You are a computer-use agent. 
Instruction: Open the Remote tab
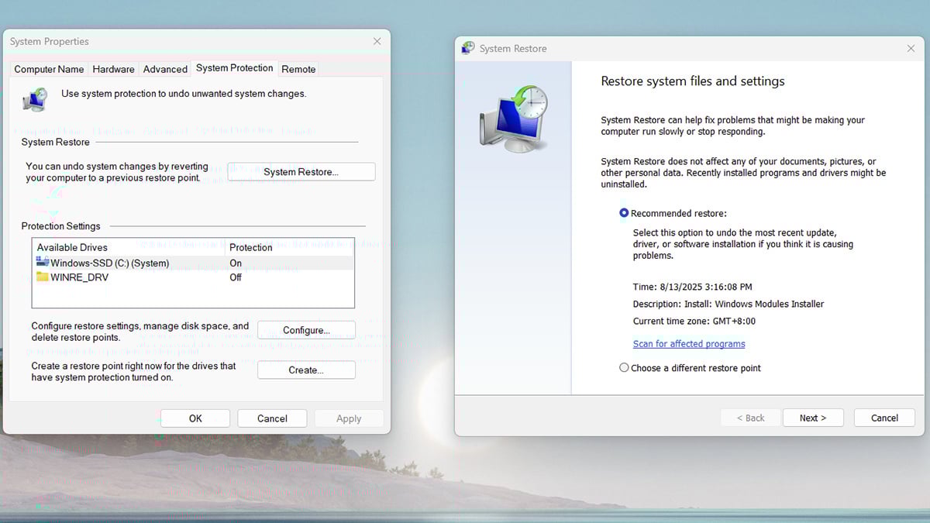[x=298, y=69]
